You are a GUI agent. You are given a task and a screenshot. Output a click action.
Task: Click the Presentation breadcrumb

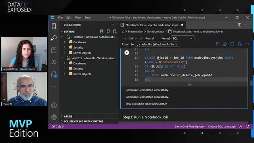point(135,32)
